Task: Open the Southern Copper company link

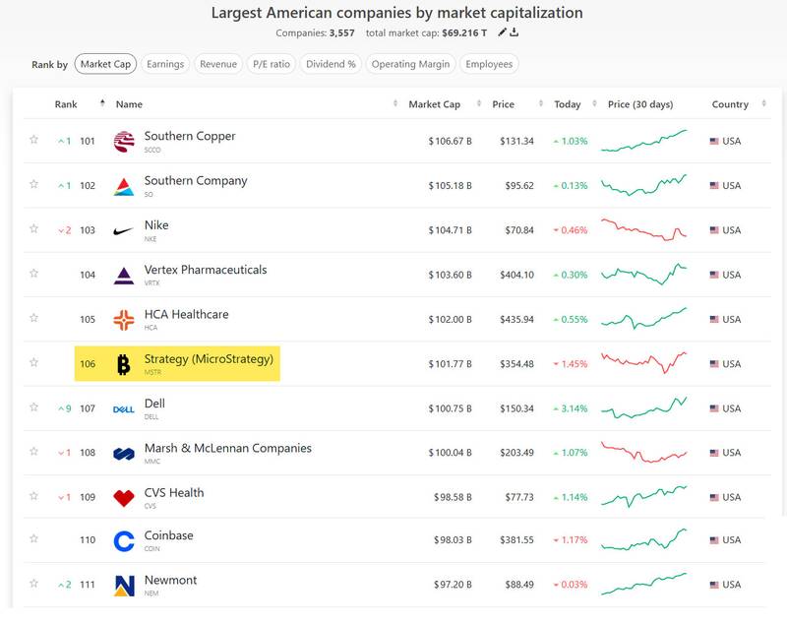Action: [x=190, y=136]
